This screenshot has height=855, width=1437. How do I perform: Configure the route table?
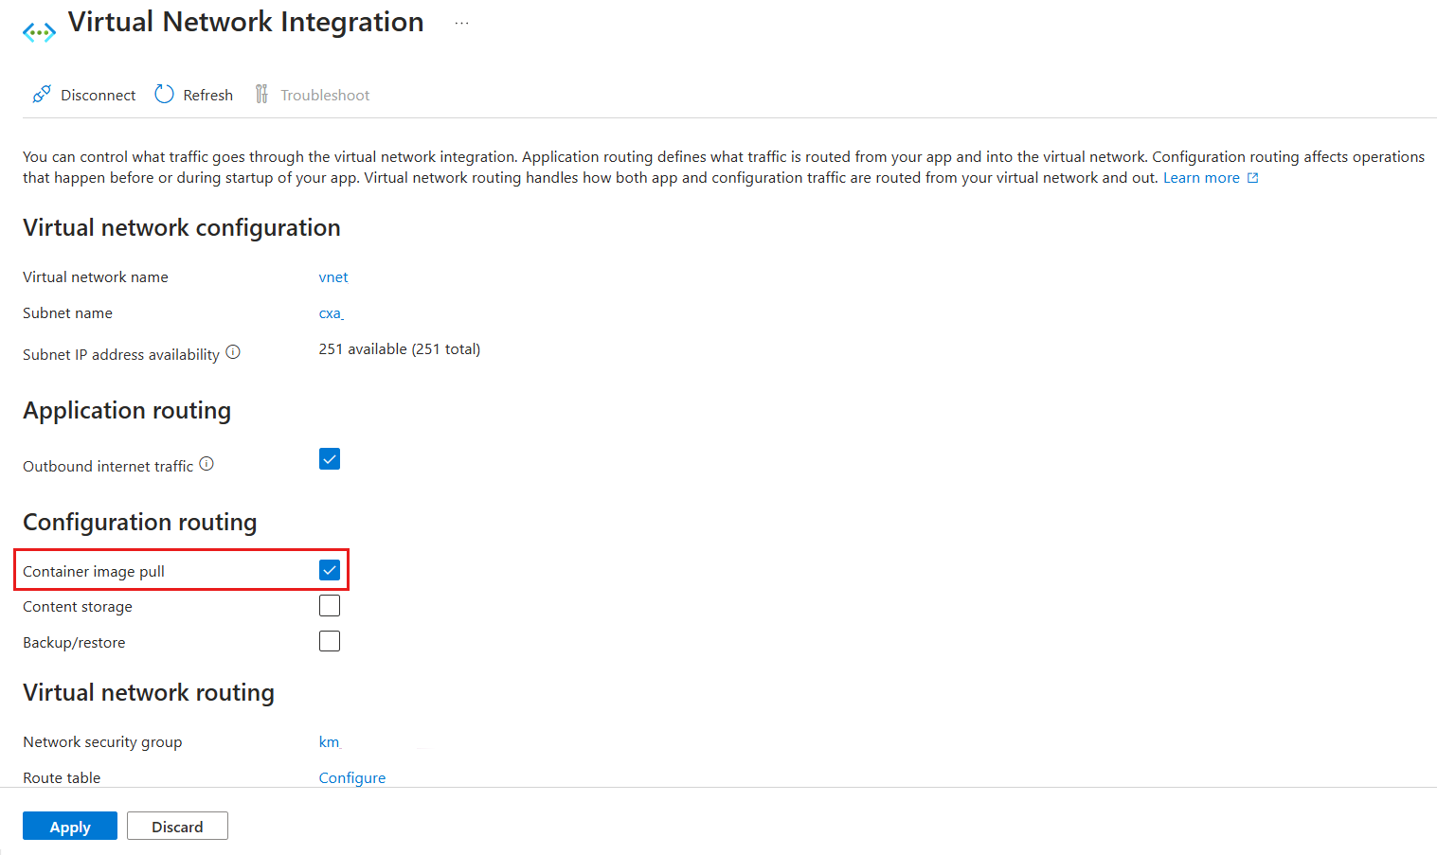pos(352,777)
